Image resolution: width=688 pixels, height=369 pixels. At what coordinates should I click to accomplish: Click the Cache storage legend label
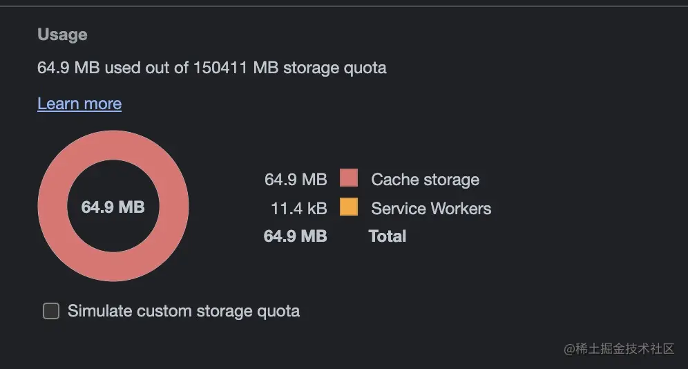coord(426,180)
